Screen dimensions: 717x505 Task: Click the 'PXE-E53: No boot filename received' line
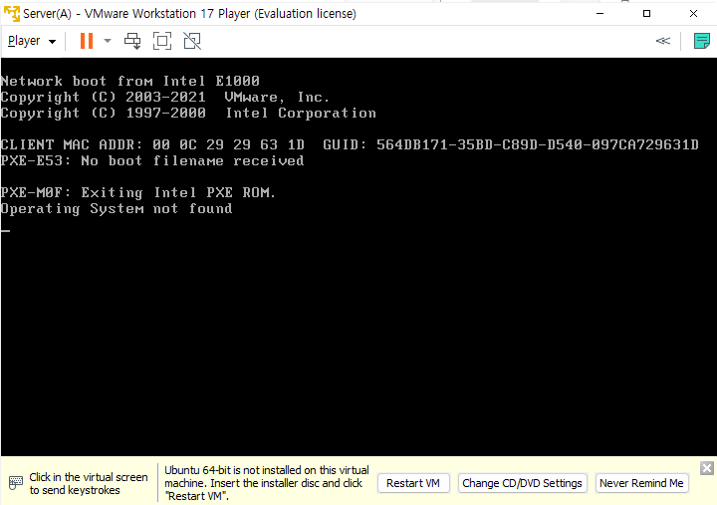[x=152, y=161]
